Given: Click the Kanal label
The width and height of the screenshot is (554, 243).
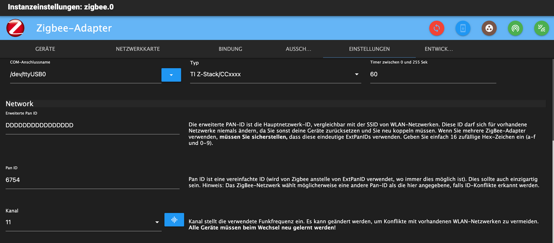Looking at the screenshot, I should 12,210.
